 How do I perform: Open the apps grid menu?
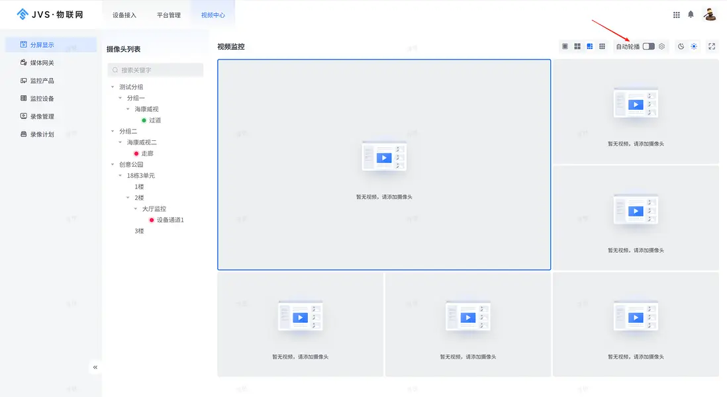click(x=677, y=15)
